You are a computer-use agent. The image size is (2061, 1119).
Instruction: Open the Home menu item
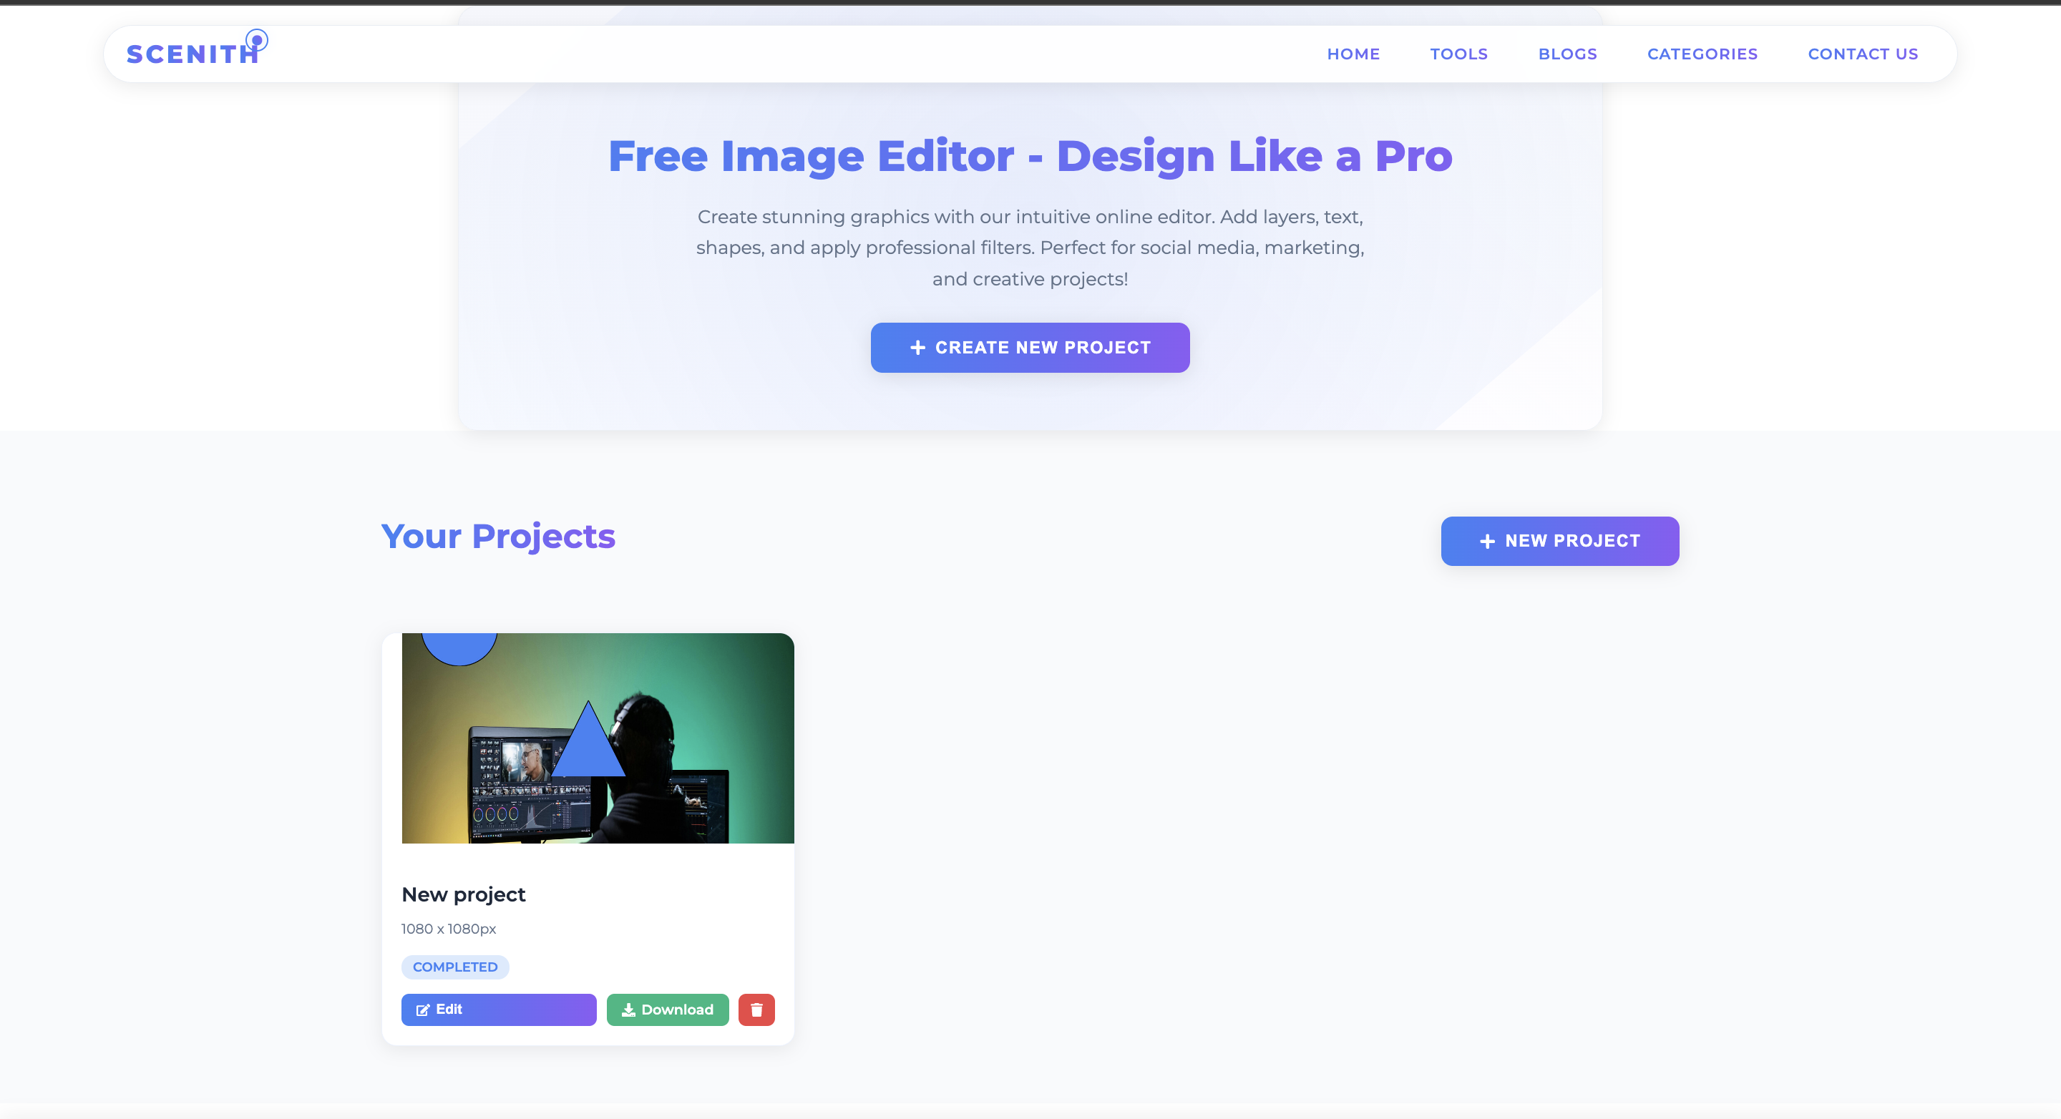(x=1353, y=54)
